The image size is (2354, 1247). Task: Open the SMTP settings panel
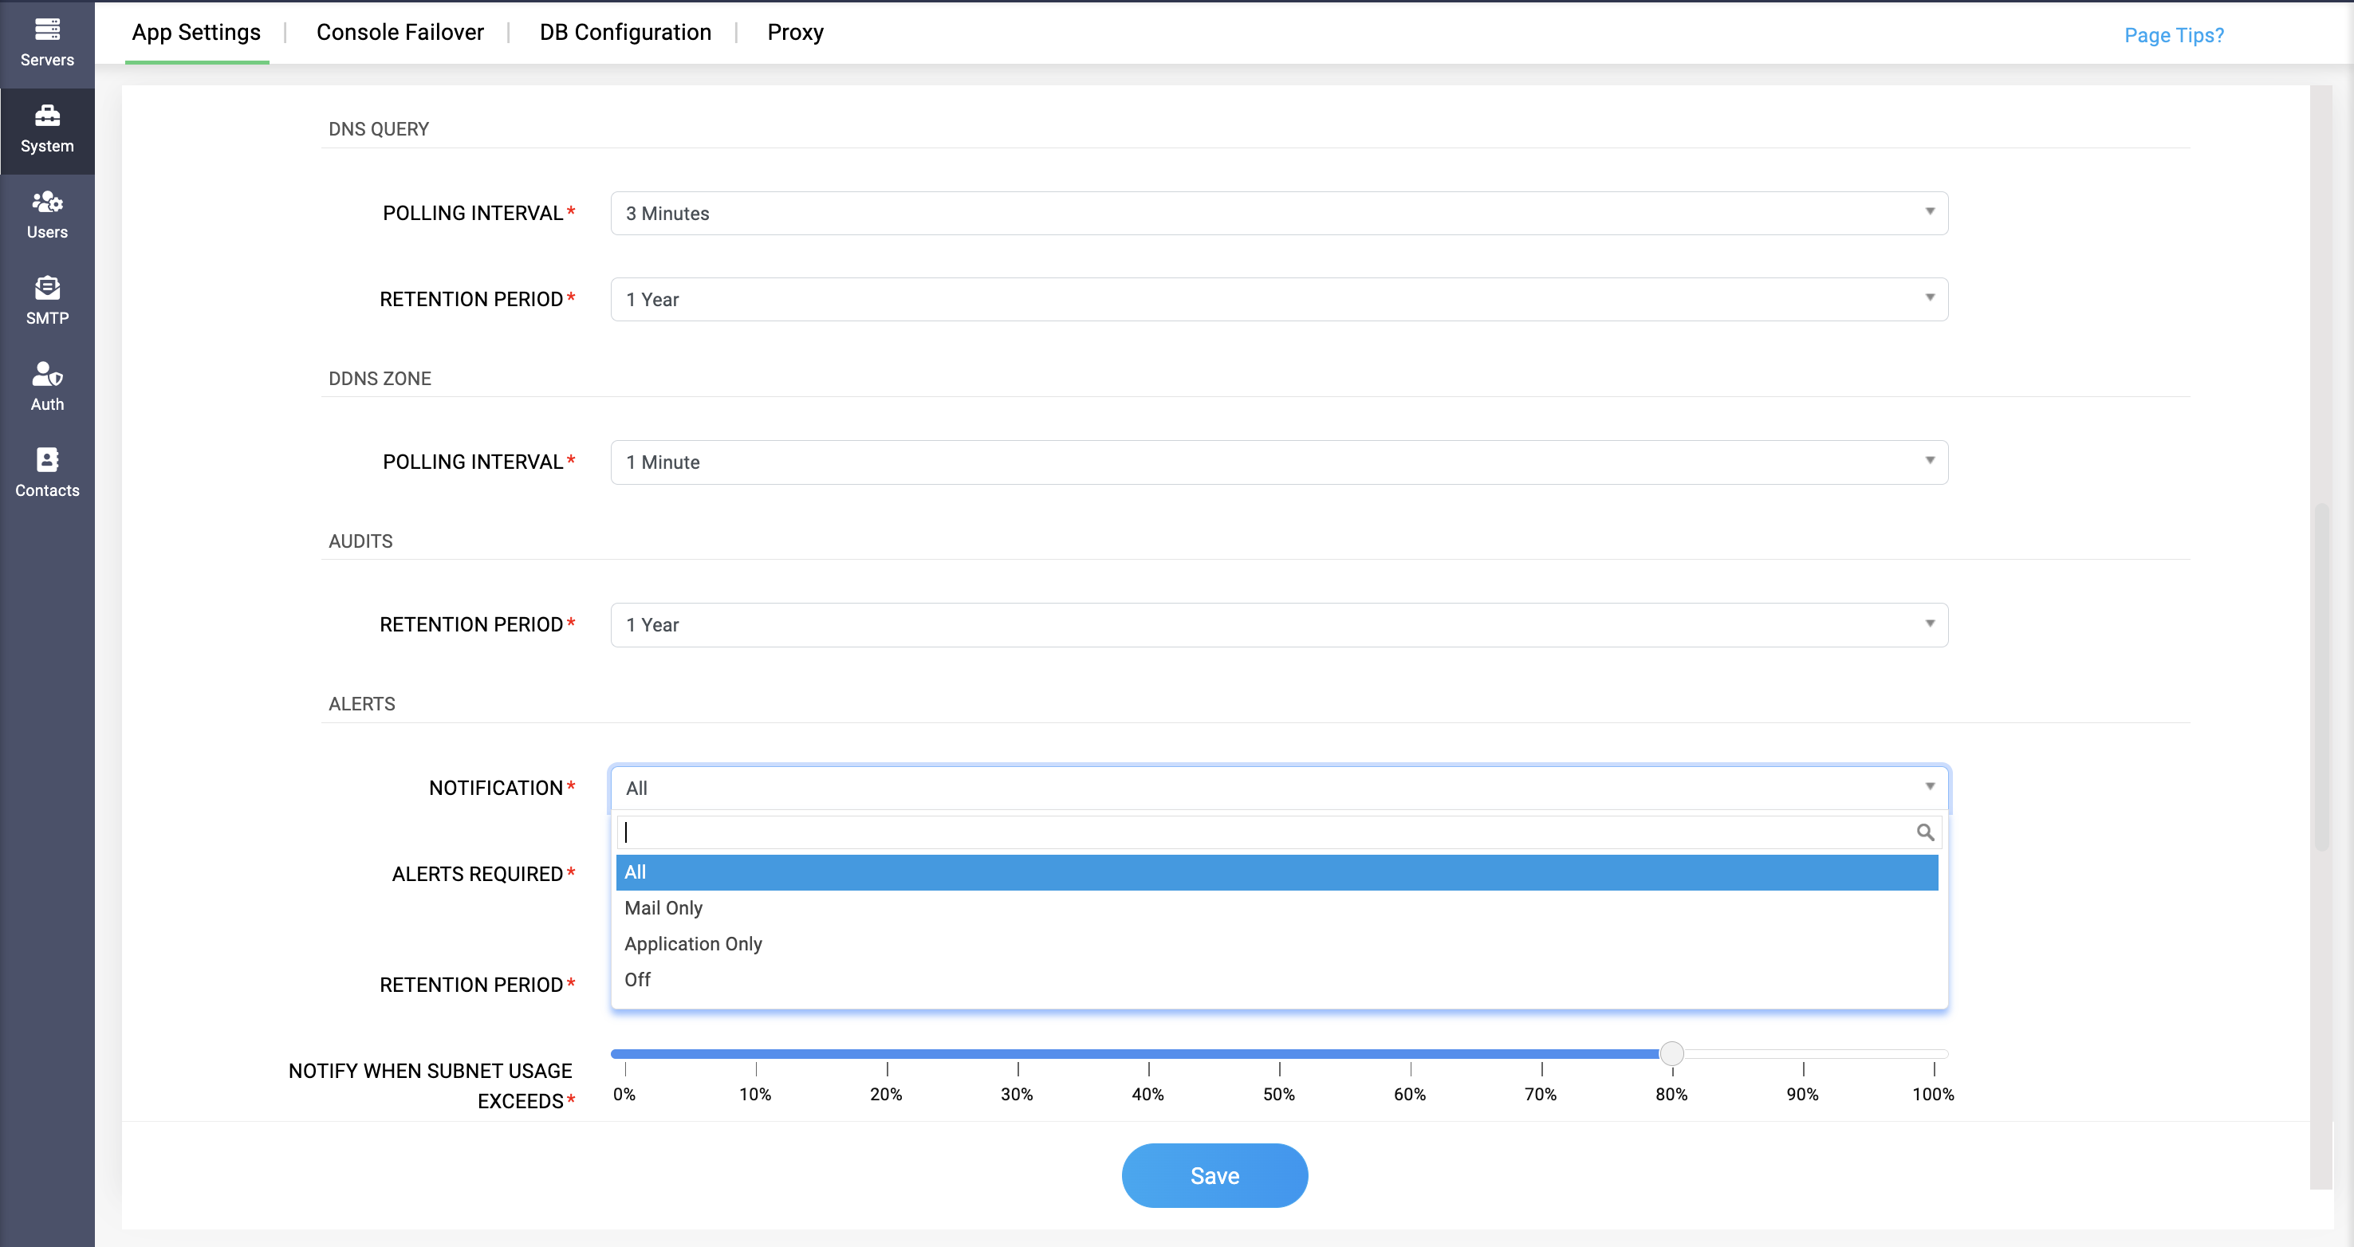pyautogui.click(x=46, y=300)
